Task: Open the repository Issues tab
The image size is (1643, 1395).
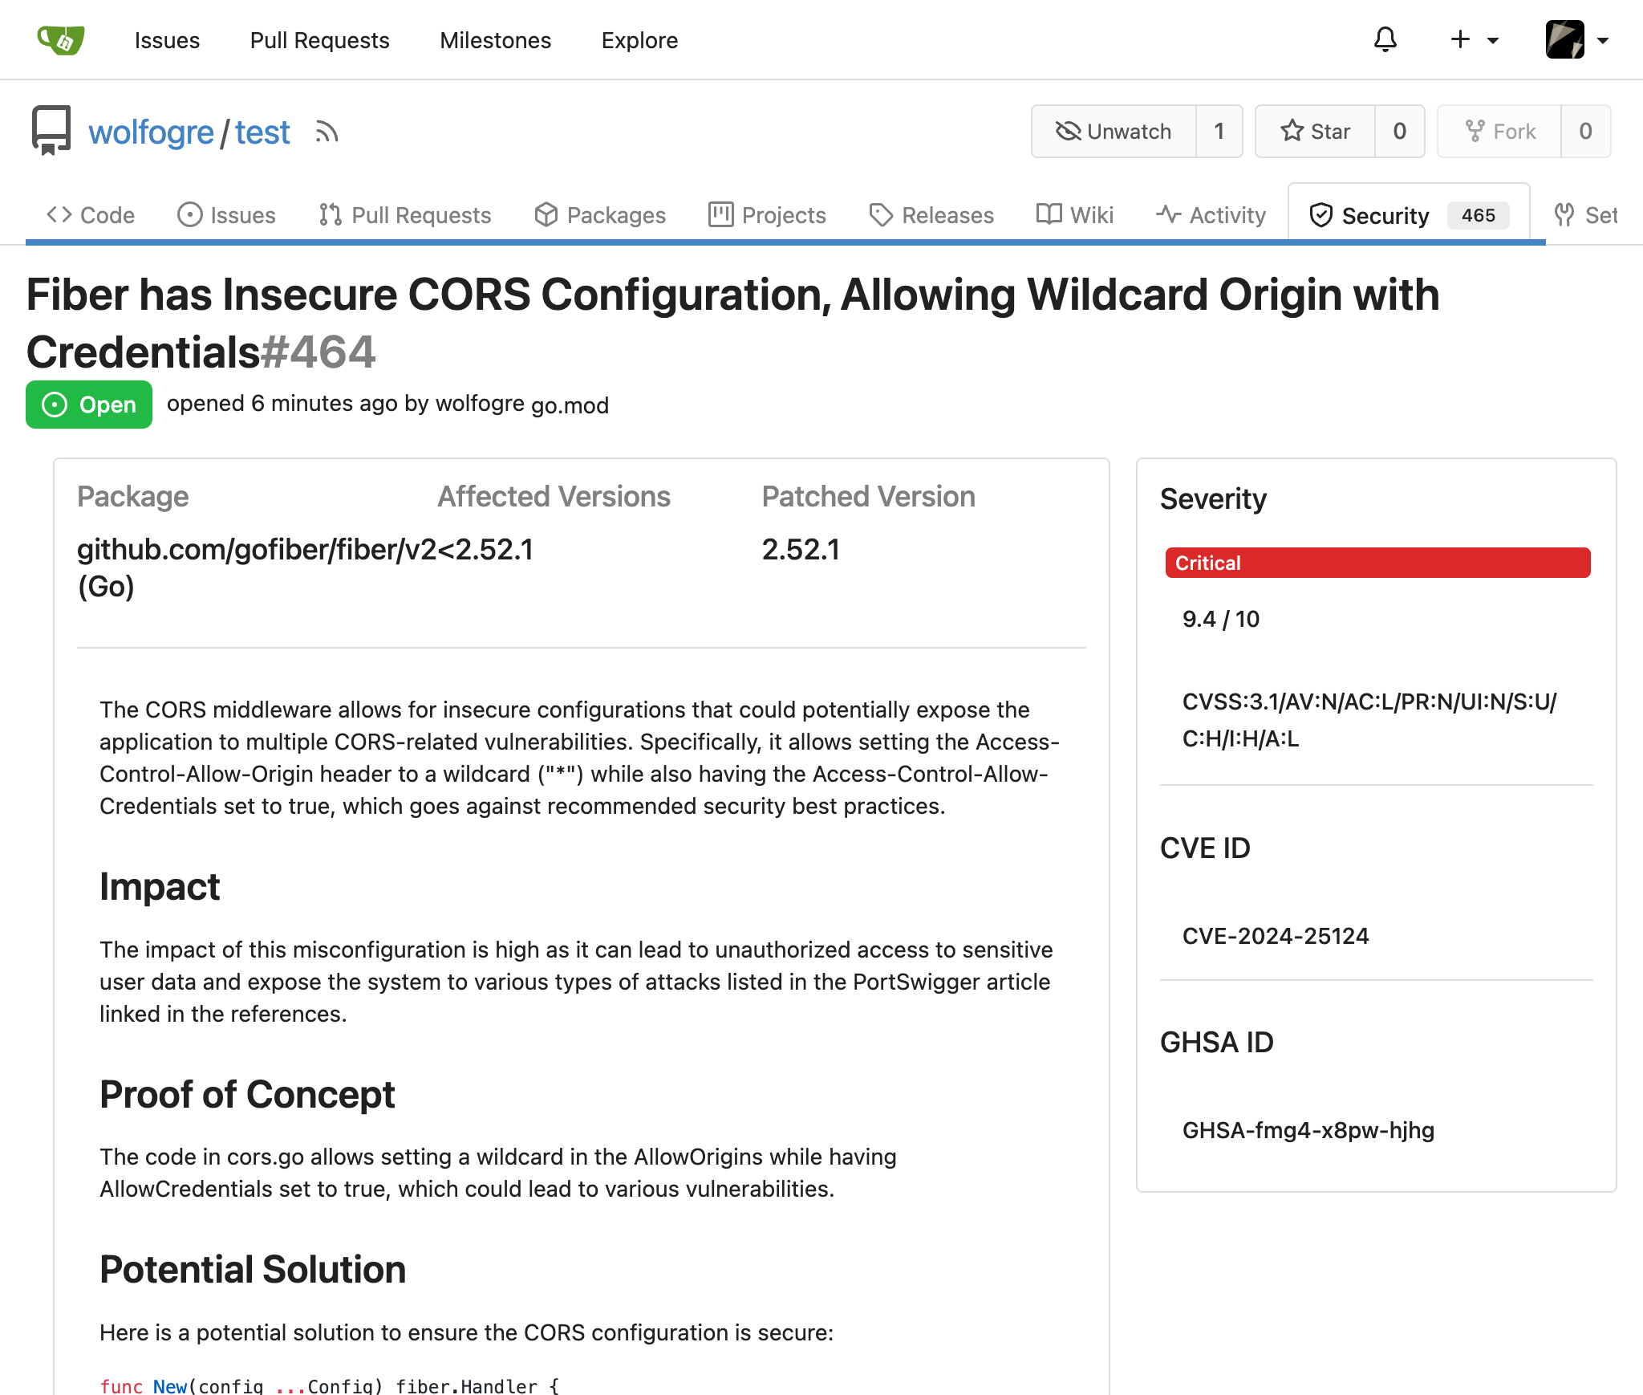Action: pos(226,215)
